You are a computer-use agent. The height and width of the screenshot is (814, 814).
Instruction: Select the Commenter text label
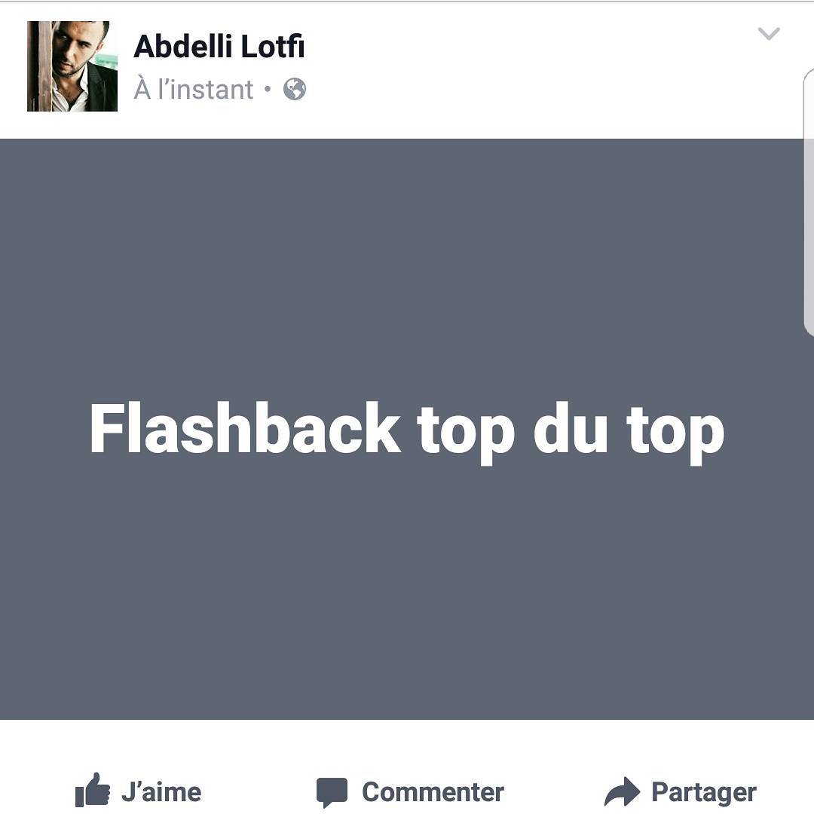(433, 792)
